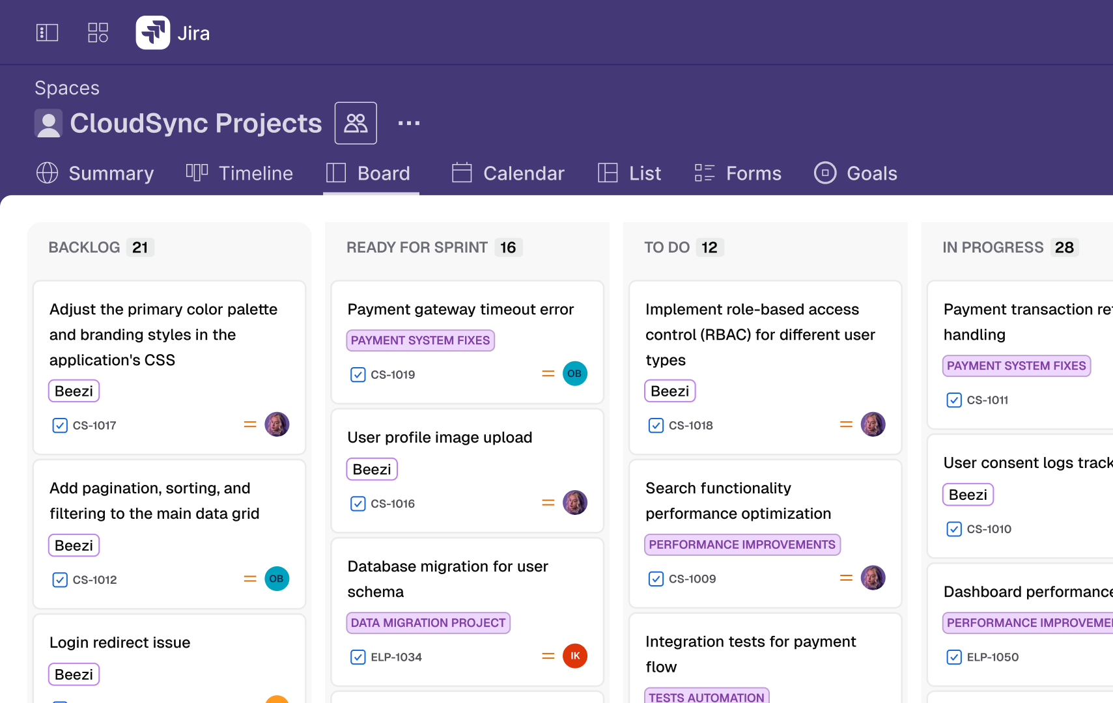Click the DATA MIGRATION PROJECT label
Viewport: 1113px width, 703px height.
(428, 623)
